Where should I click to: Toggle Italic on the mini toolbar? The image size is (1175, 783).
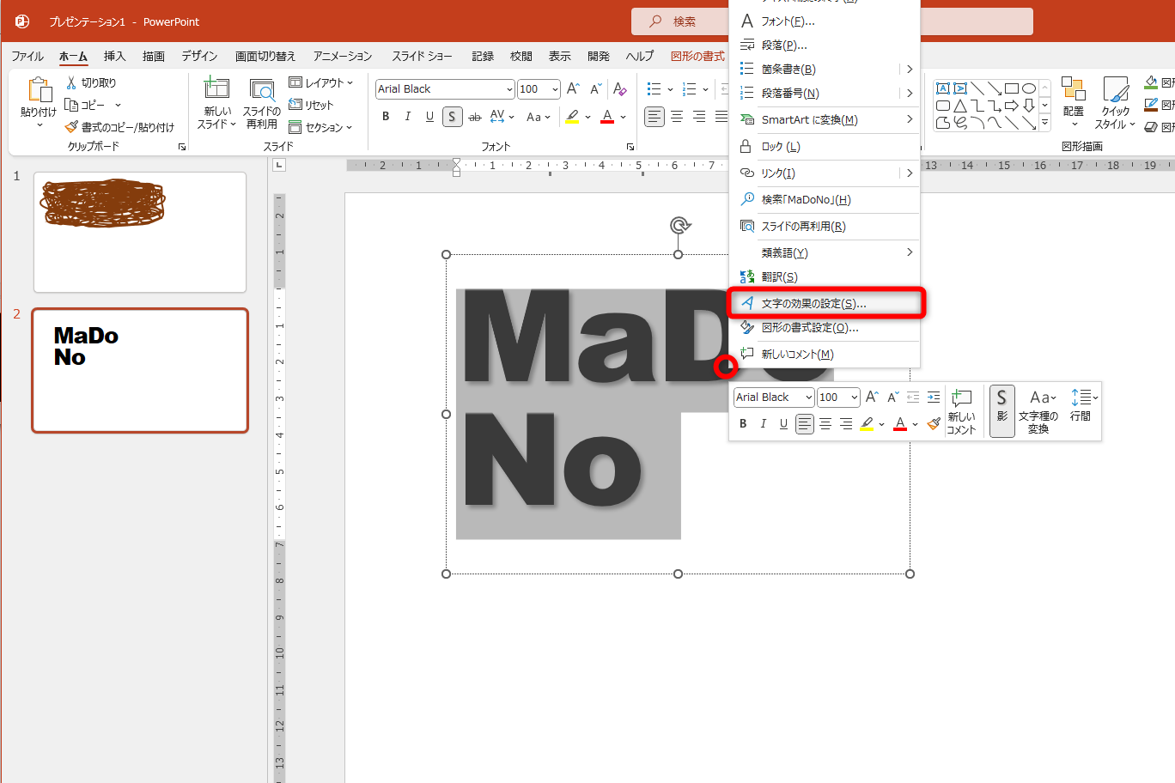point(763,423)
